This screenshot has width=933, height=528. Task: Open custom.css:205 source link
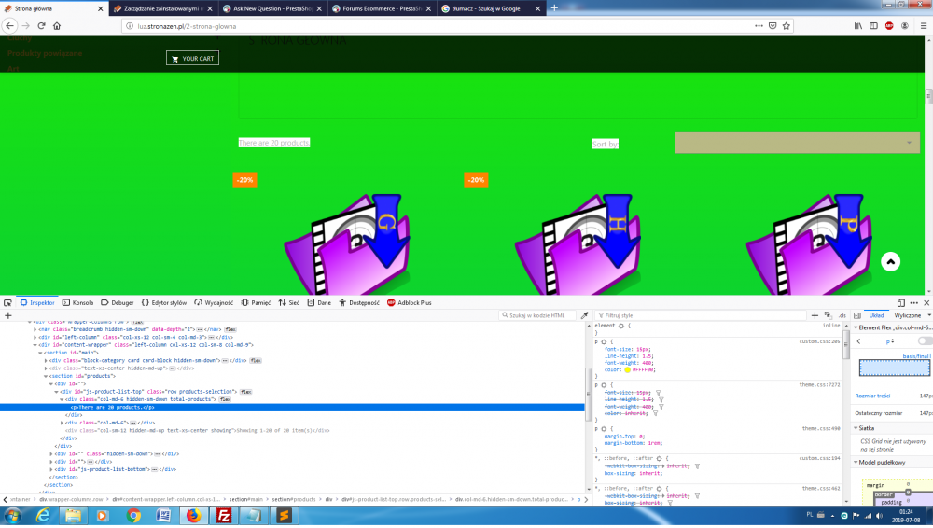pyautogui.click(x=819, y=341)
